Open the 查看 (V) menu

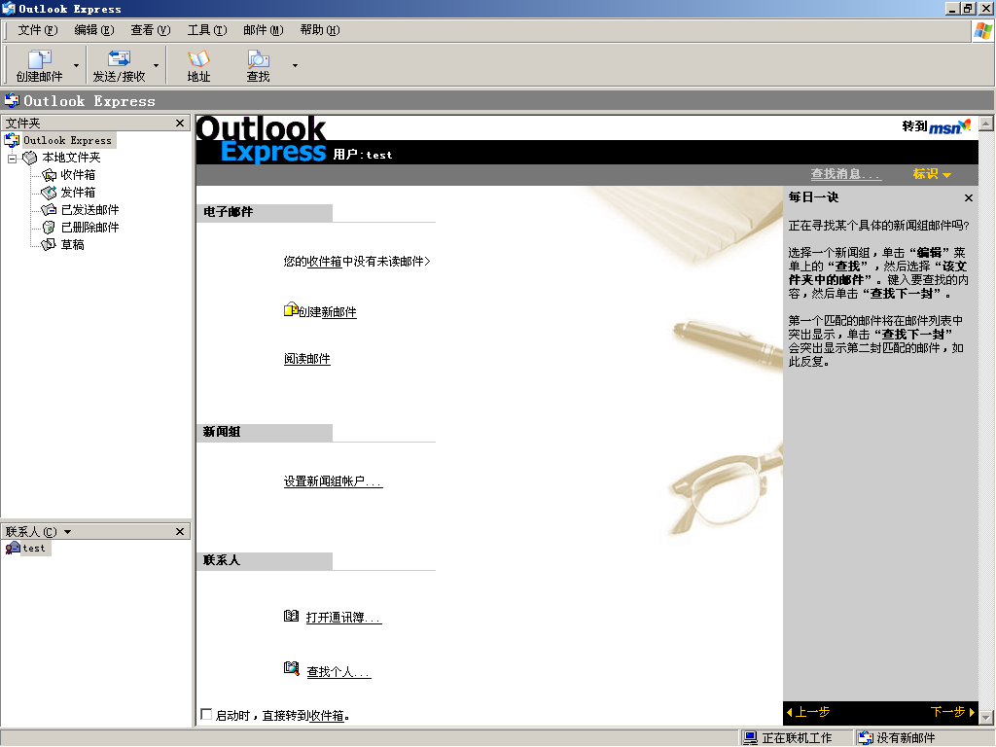(x=151, y=30)
